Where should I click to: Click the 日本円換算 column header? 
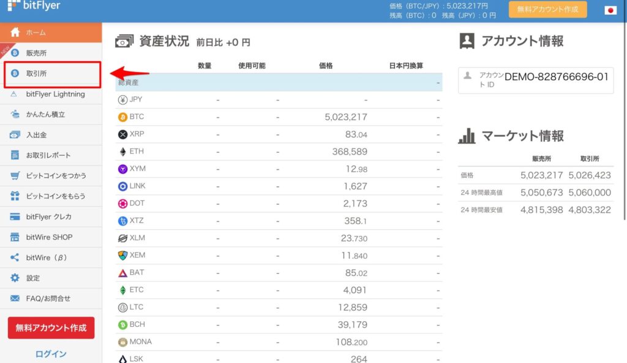406,66
